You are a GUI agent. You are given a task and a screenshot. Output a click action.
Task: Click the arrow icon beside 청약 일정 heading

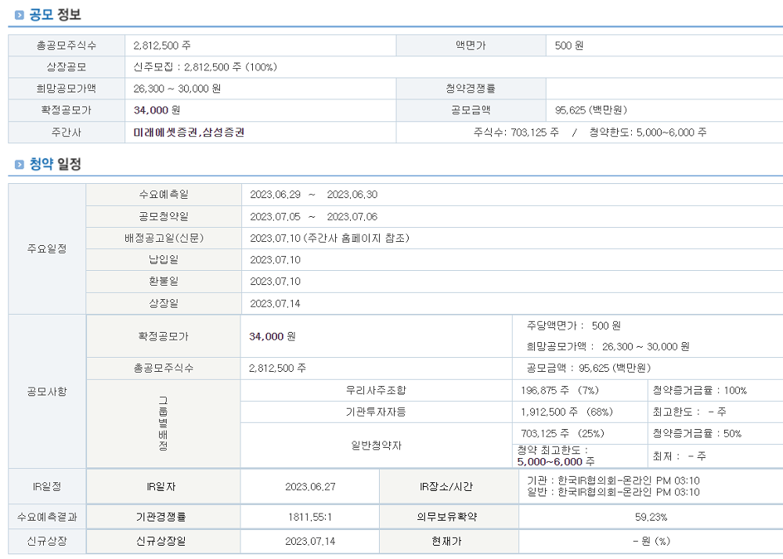(x=20, y=164)
